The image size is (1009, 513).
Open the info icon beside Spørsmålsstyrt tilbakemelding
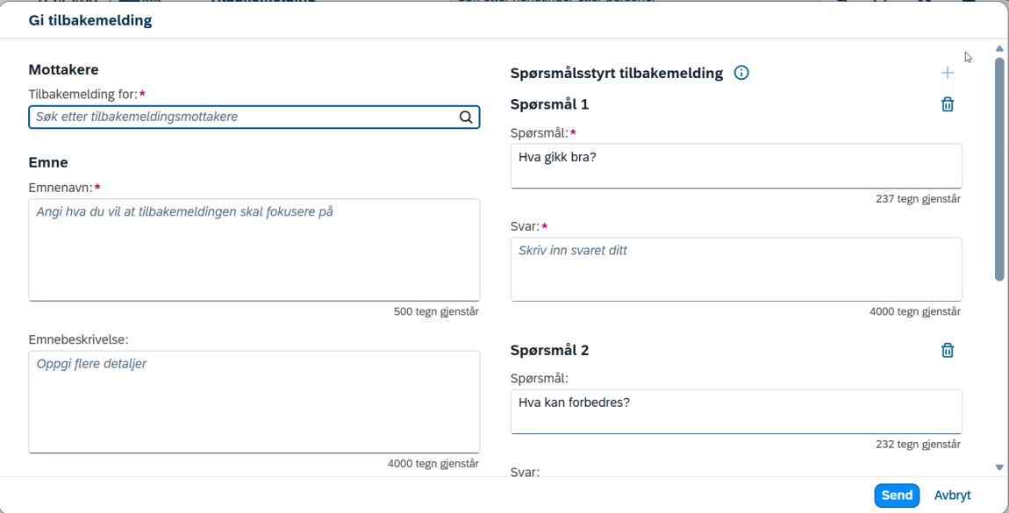[x=741, y=74]
